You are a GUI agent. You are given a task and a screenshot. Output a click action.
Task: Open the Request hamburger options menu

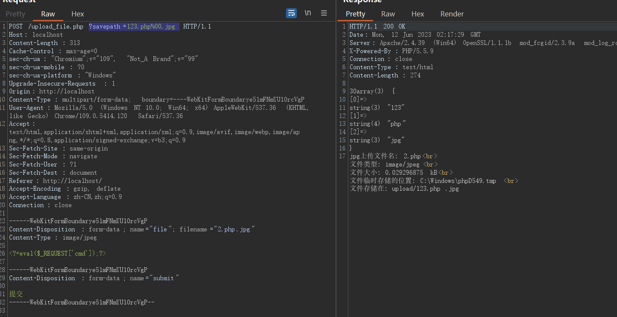pos(324,13)
